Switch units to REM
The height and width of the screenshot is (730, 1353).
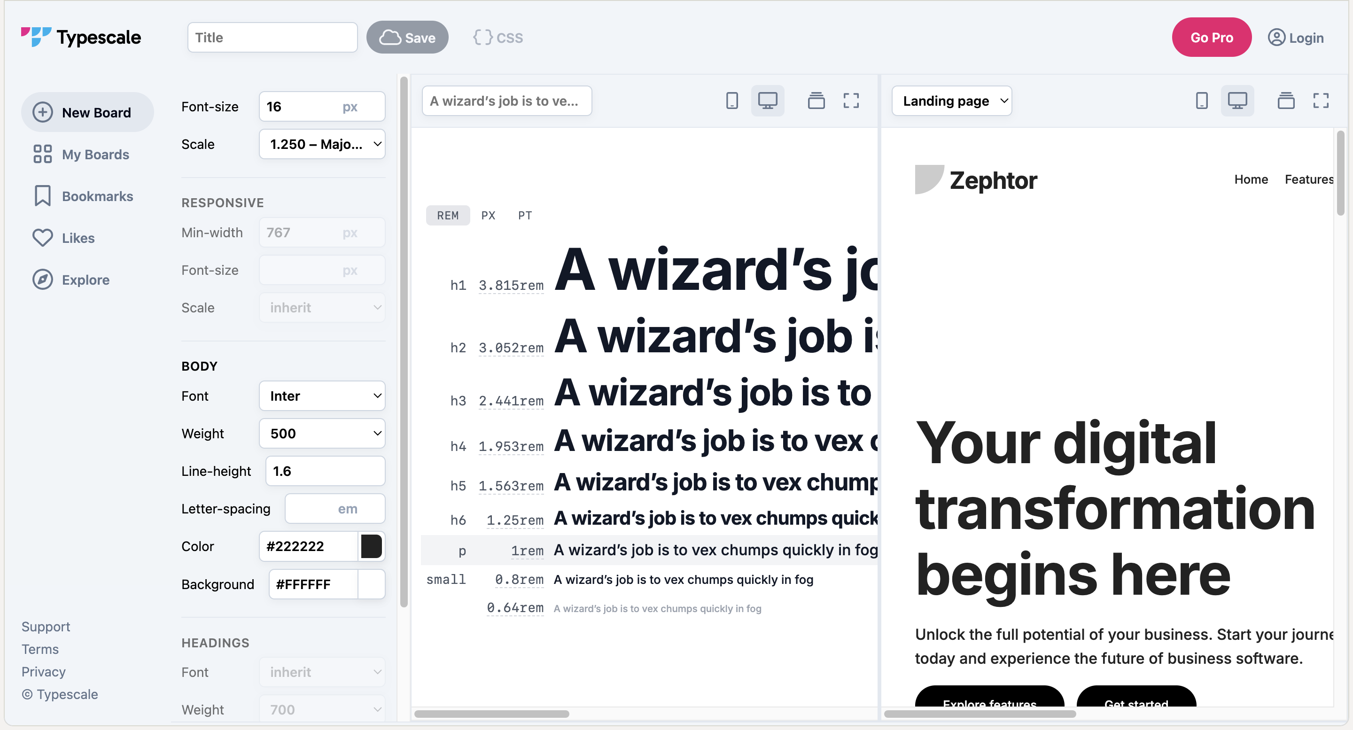448,215
